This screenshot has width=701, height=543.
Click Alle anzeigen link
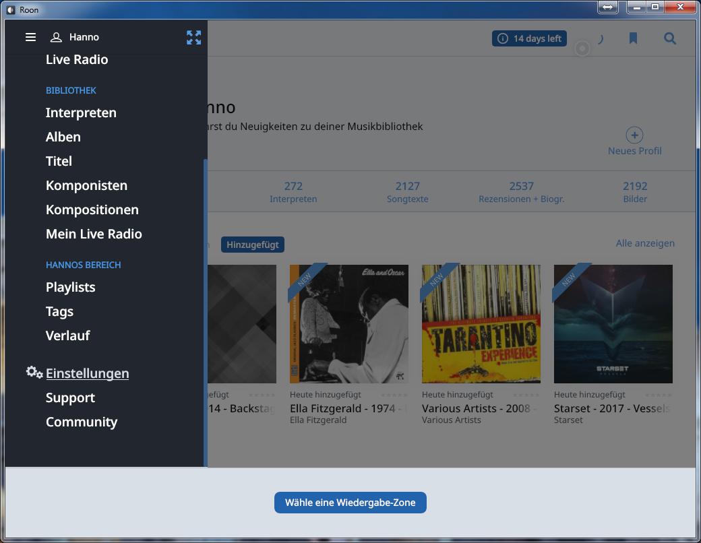[x=645, y=243]
